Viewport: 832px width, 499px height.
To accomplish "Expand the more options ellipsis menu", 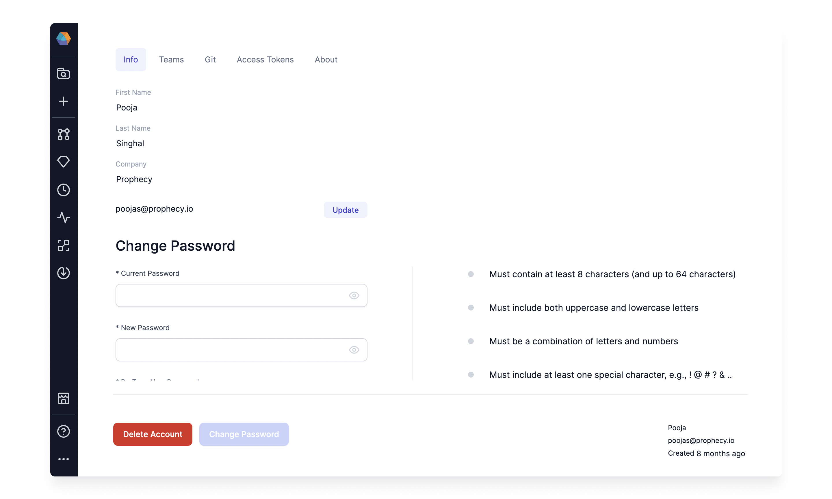I will tap(64, 459).
